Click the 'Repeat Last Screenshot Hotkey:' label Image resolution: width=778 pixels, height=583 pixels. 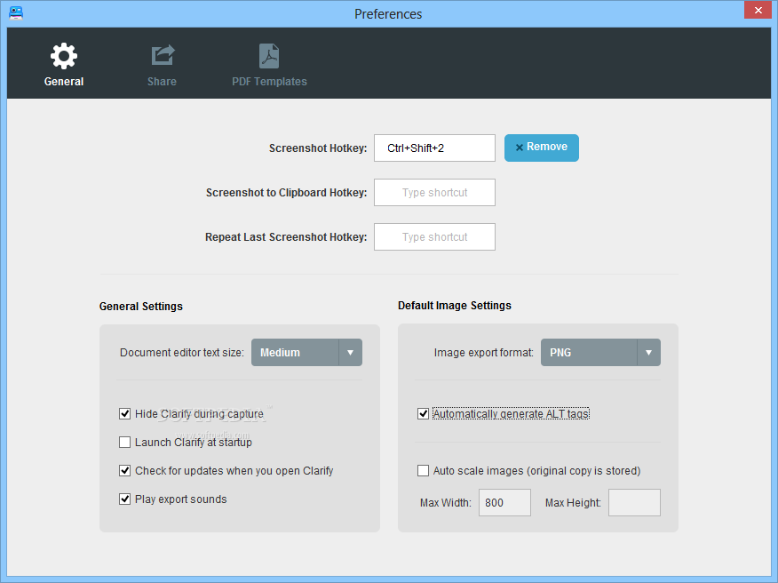pyautogui.click(x=286, y=237)
